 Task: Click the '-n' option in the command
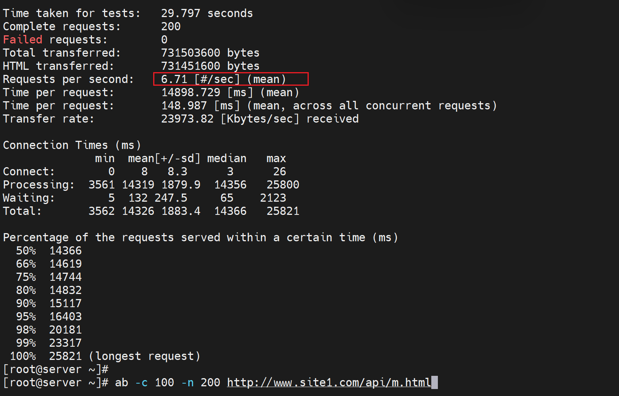pos(187,383)
